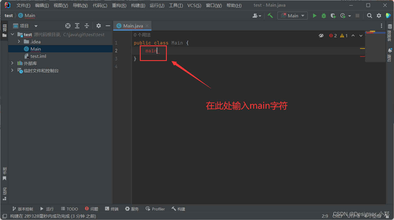Image resolution: width=394 pixels, height=220 pixels.
Task: Open project panel options gear
Action: pyautogui.click(x=99, y=26)
